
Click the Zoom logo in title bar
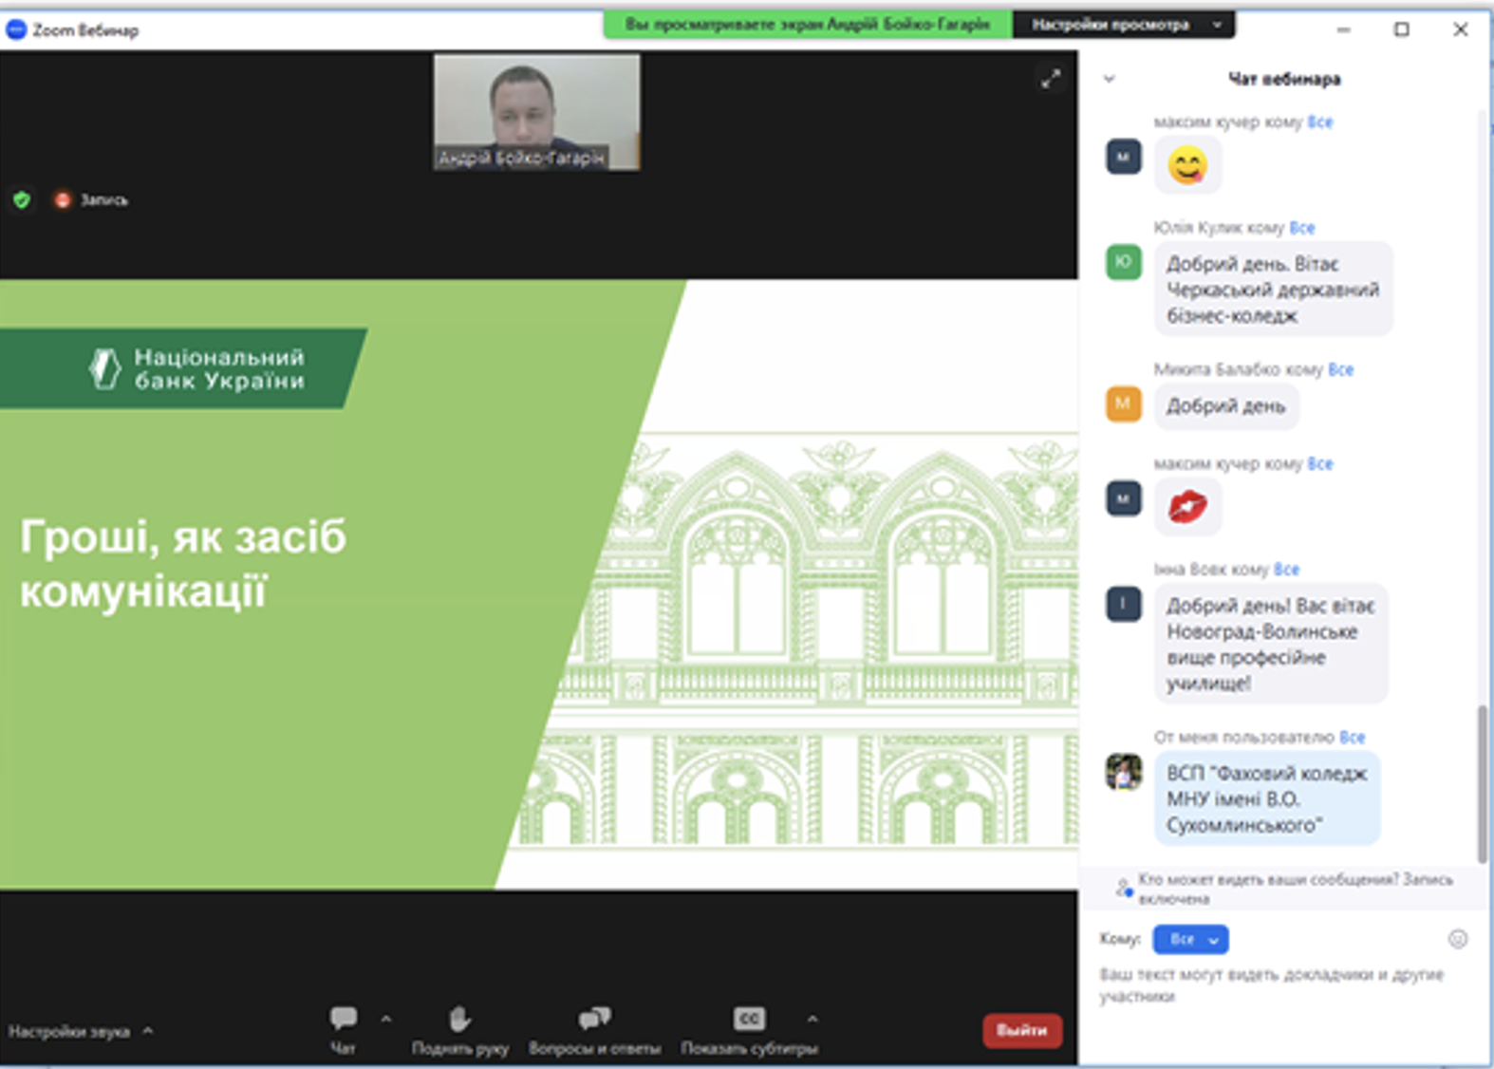tap(16, 29)
